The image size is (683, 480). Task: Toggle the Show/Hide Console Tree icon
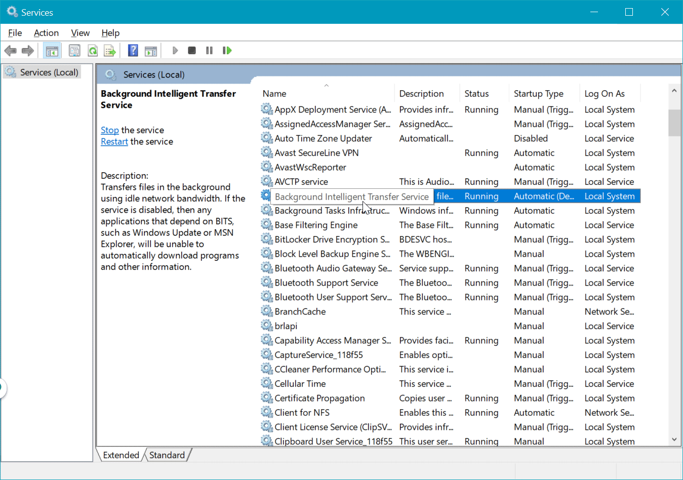click(52, 50)
